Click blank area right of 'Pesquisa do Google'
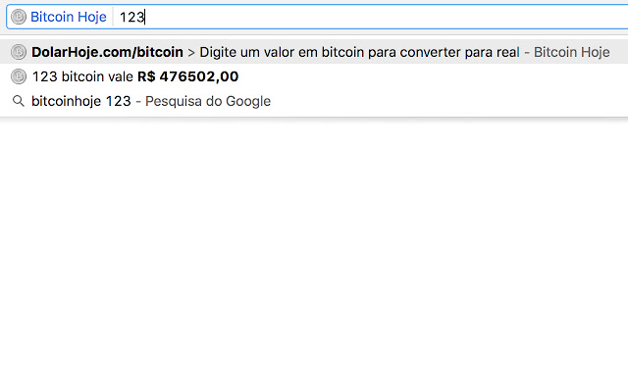Image resolution: width=628 pixels, height=392 pixels. click(x=448, y=101)
